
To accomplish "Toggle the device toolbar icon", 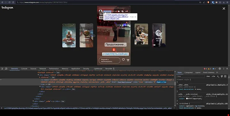I will [6, 69].
